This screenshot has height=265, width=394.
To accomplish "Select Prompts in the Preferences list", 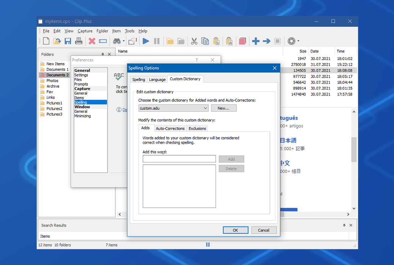I will [x=81, y=84].
